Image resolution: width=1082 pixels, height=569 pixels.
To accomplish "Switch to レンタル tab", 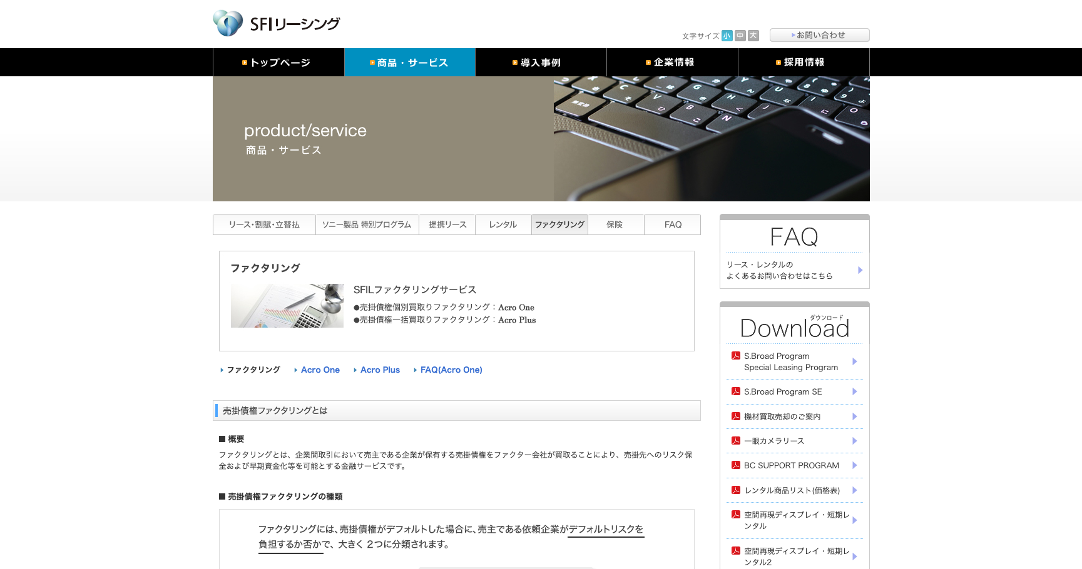I will [x=503, y=224].
